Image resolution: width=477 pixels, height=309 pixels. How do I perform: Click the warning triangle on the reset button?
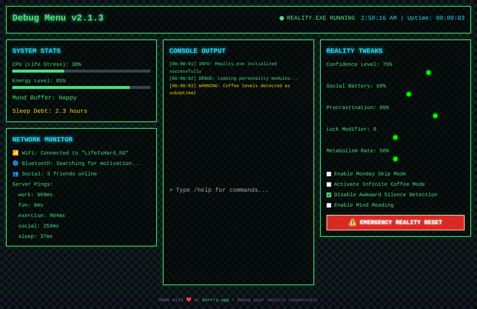coord(352,222)
